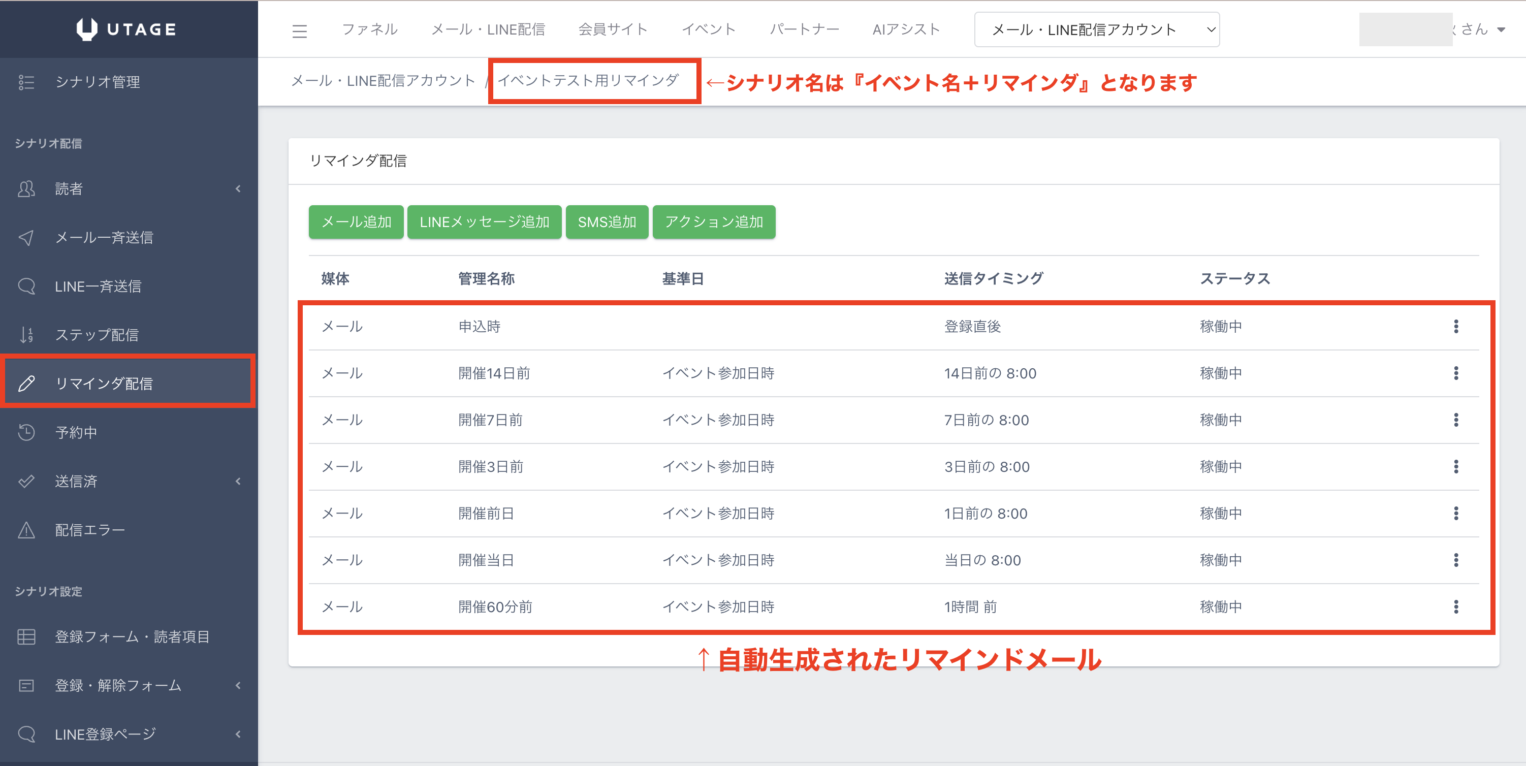Click the メール追加 button
The height and width of the screenshot is (766, 1526).
356,222
